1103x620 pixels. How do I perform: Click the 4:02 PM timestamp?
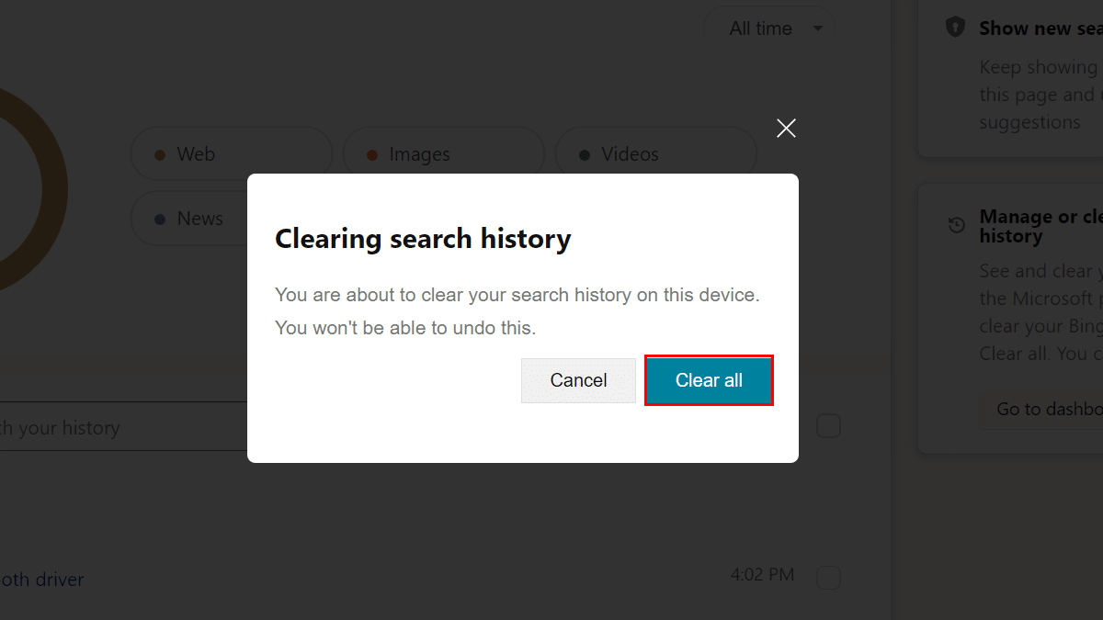coord(762,575)
